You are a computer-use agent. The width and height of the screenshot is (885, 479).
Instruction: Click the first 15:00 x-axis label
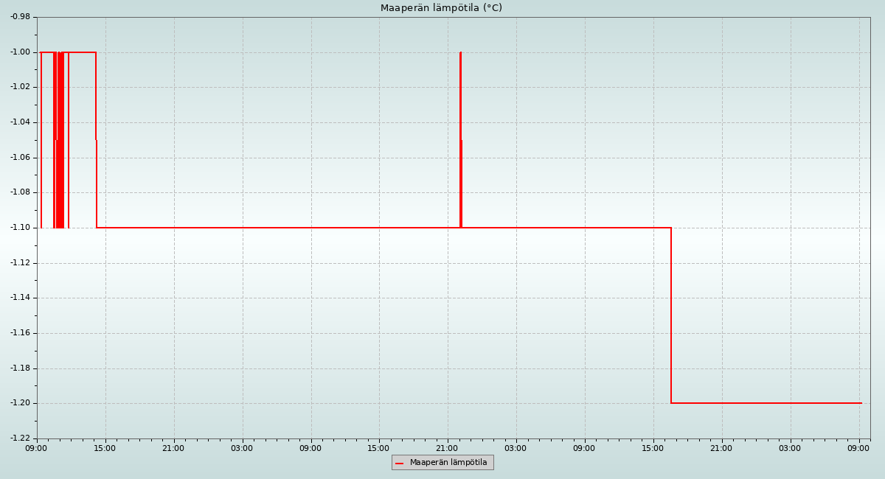click(x=105, y=448)
